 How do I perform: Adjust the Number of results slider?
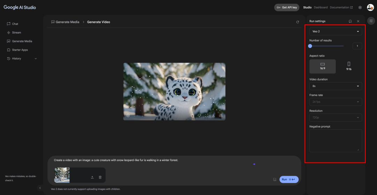326,46
